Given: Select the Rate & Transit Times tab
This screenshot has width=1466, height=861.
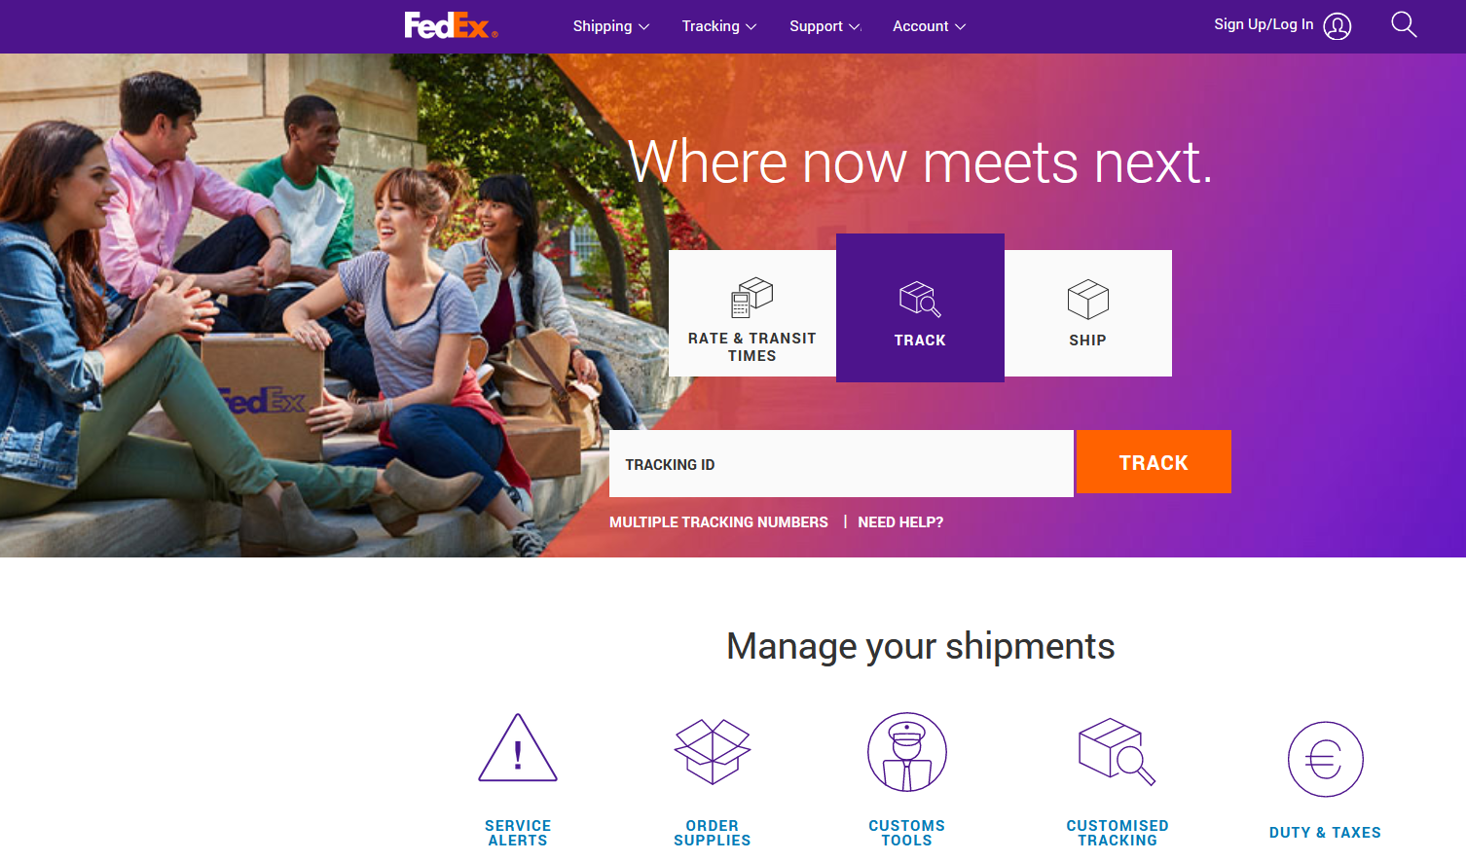Looking at the screenshot, I should click(752, 313).
